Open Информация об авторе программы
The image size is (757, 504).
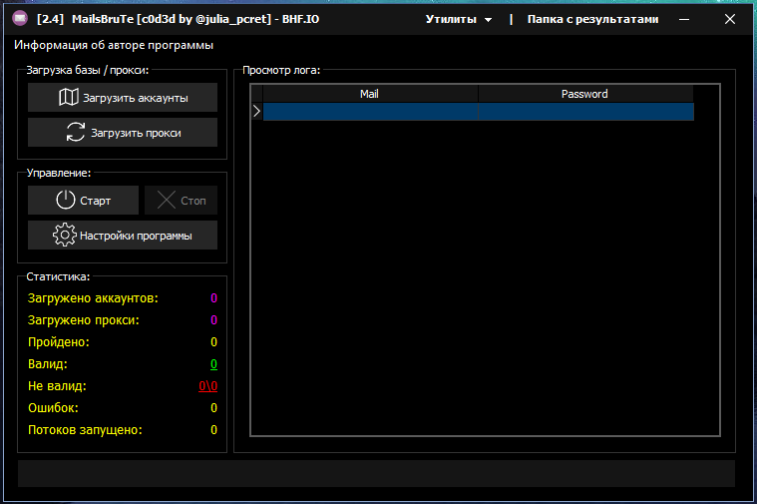tap(114, 45)
